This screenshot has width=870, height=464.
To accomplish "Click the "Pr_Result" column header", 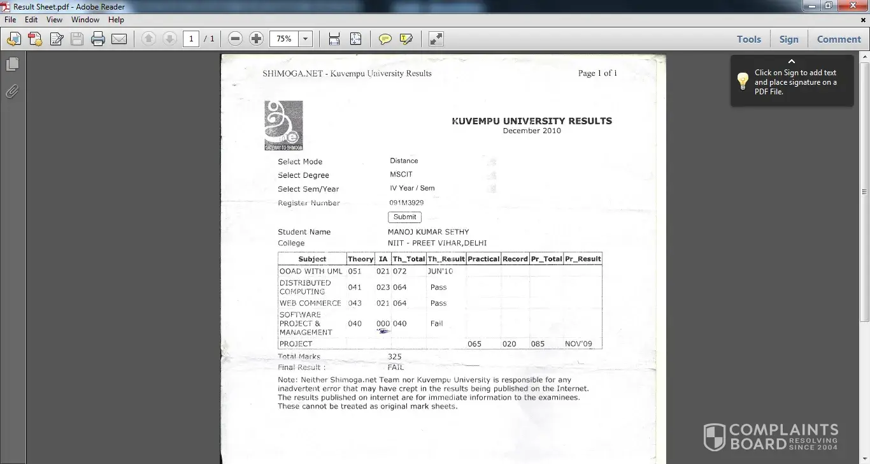I will pos(583,259).
